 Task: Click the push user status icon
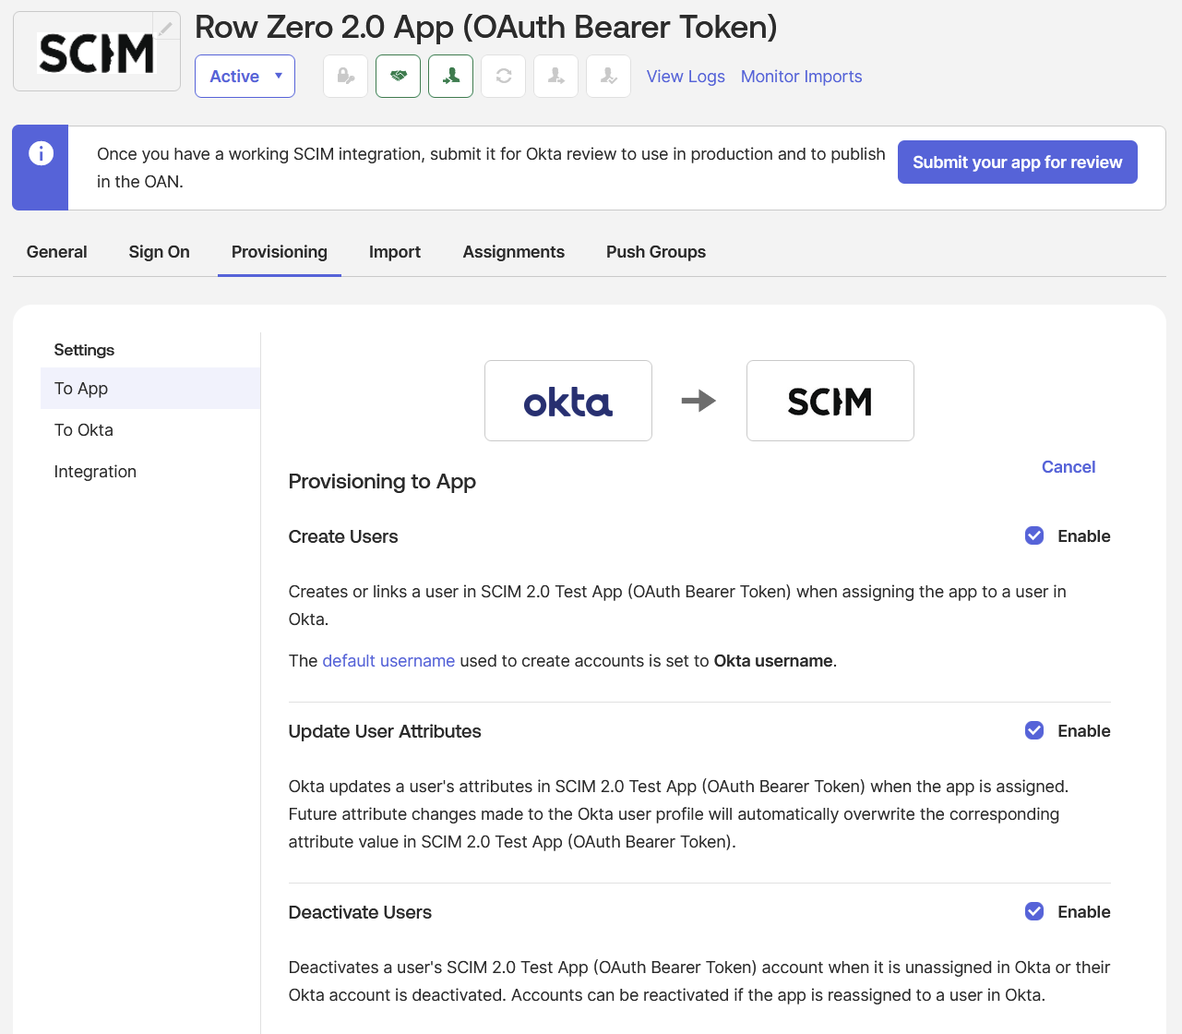pos(555,76)
